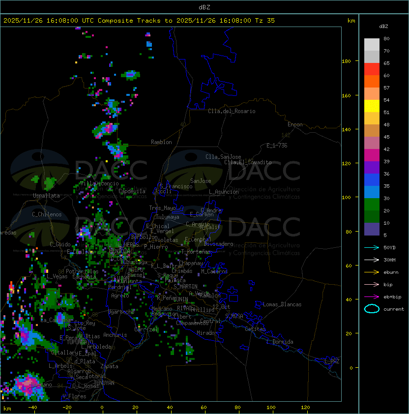Click the 180 tick label on the vertical axis

[346, 61]
